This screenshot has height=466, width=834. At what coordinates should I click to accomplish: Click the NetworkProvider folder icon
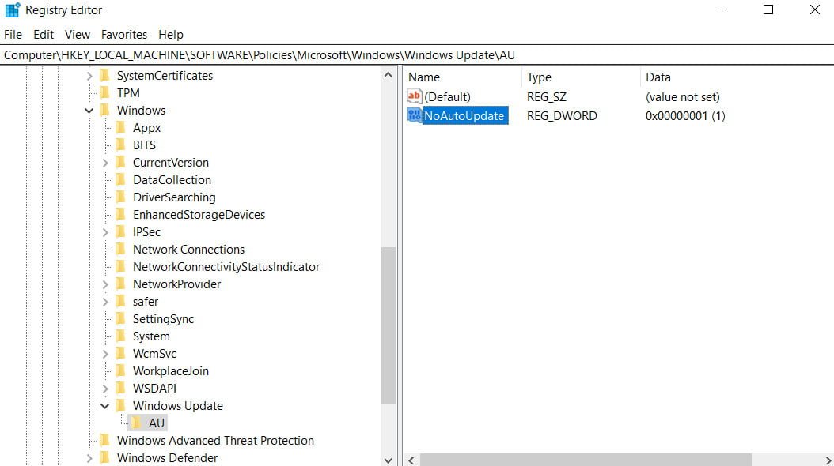pyautogui.click(x=121, y=284)
